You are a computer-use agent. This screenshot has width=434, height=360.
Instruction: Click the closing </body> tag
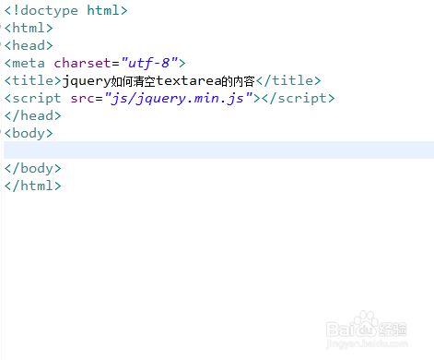coord(33,169)
